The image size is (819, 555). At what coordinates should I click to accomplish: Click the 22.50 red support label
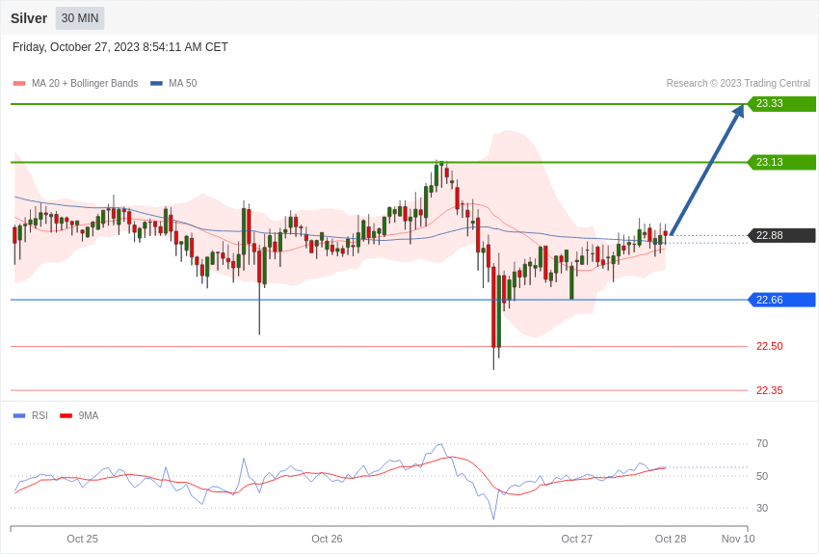coord(770,346)
